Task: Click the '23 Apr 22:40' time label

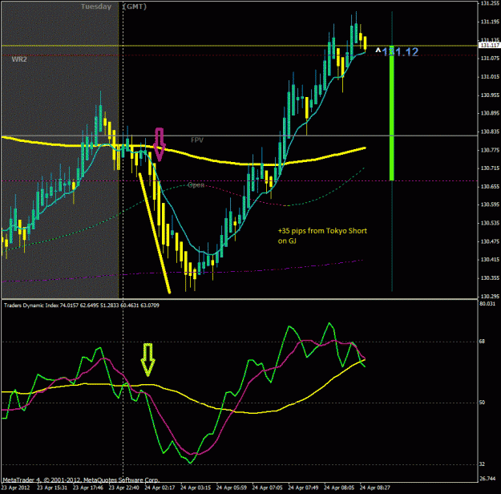Action: (x=123, y=488)
